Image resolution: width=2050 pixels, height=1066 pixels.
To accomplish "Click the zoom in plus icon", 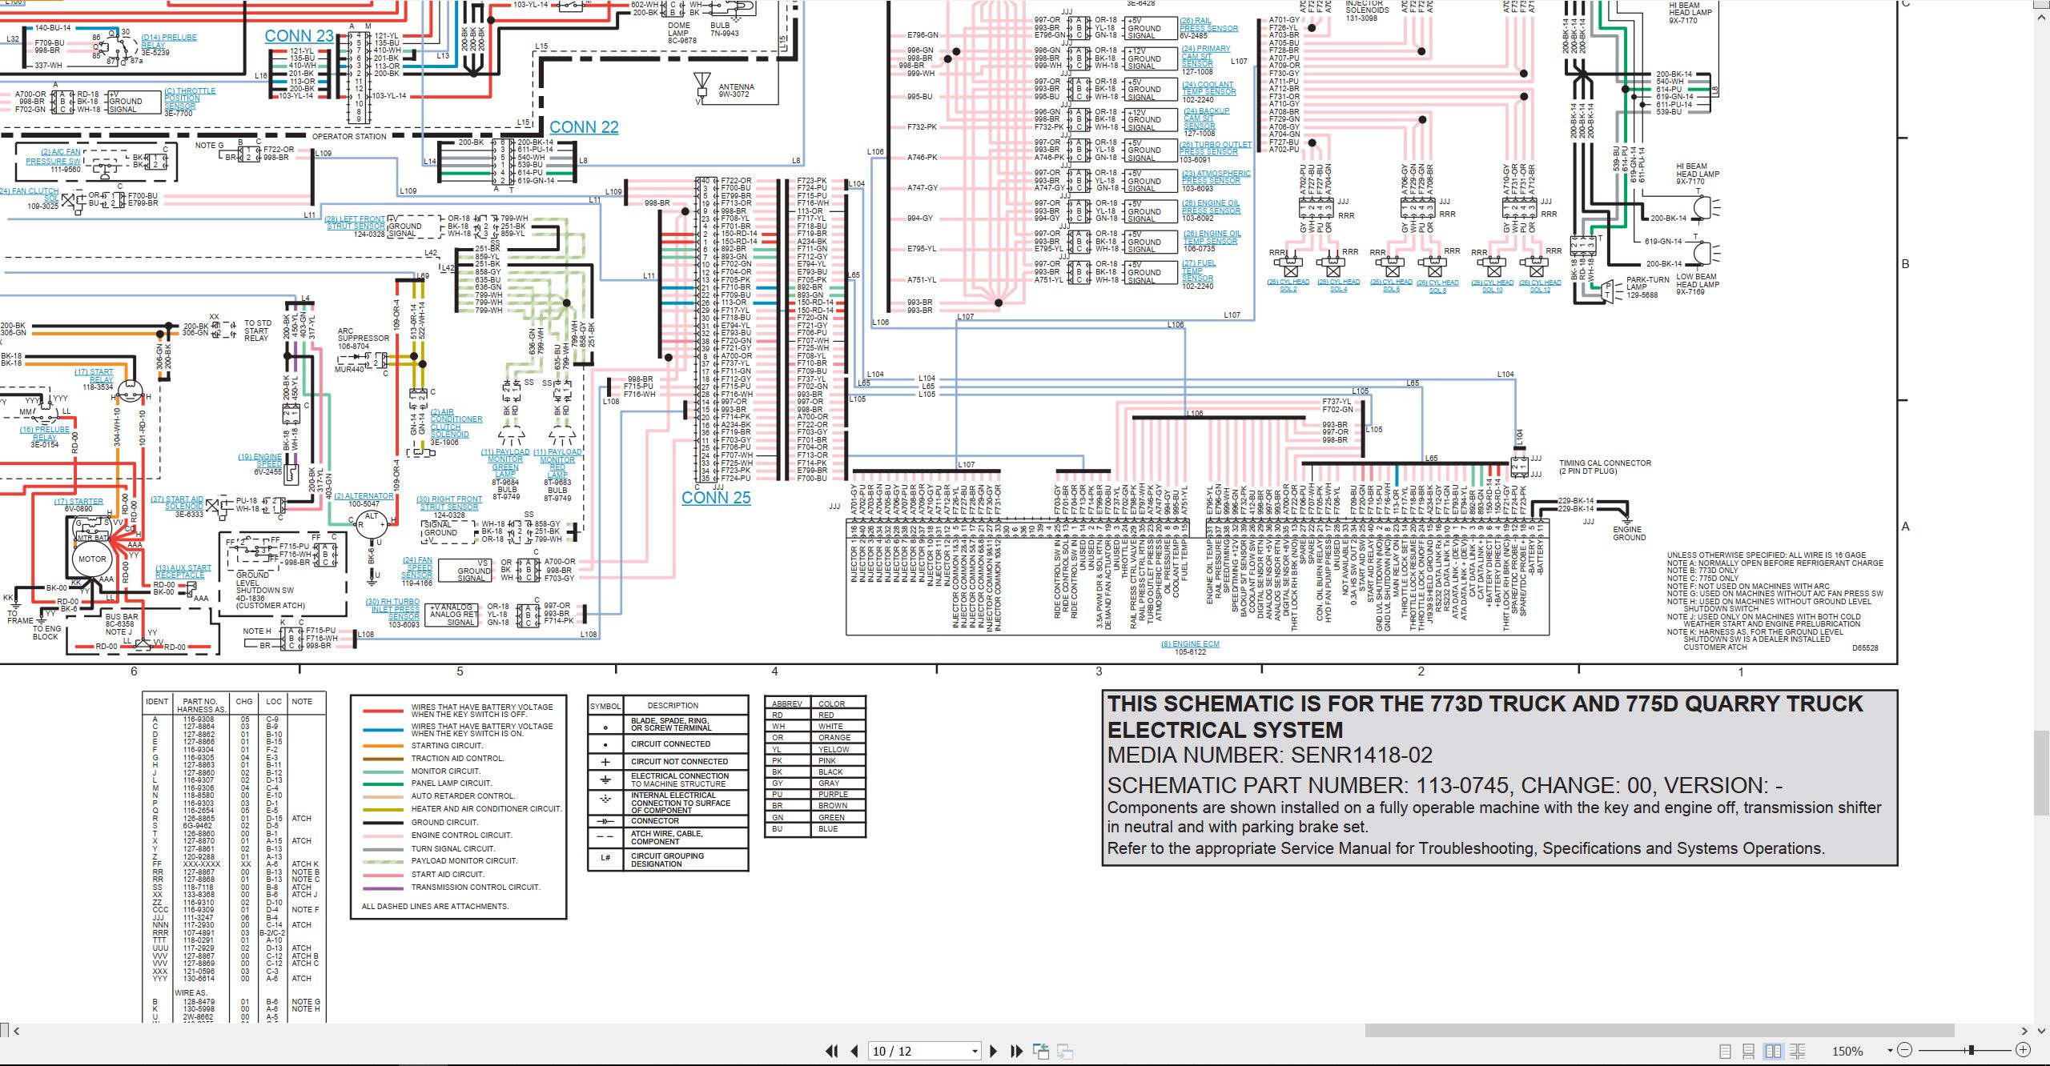I will [2023, 1050].
